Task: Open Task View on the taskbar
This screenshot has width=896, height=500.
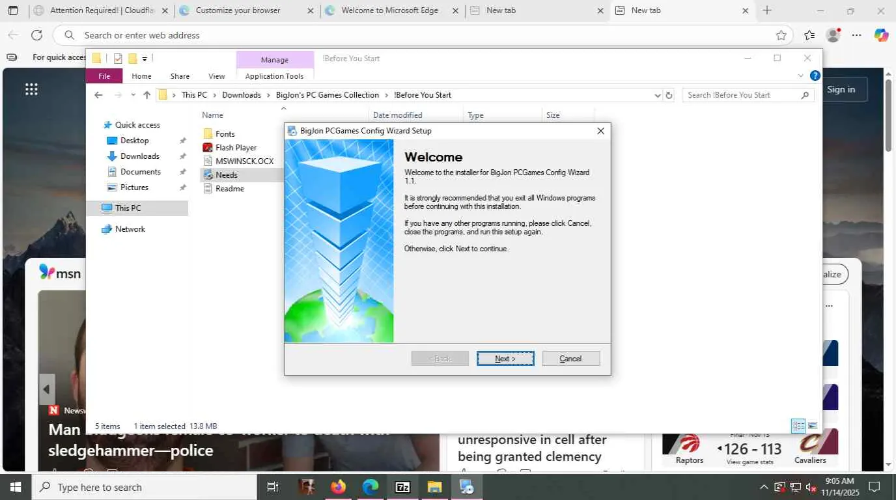Action: pos(273,487)
